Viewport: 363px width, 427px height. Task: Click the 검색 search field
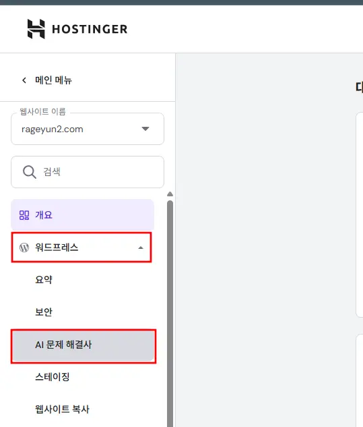(88, 172)
